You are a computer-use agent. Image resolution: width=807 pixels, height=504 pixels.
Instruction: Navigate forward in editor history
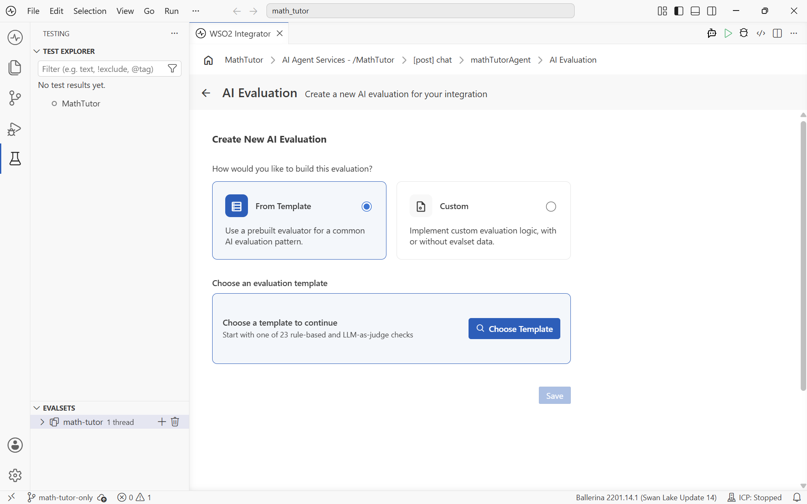[x=253, y=11]
